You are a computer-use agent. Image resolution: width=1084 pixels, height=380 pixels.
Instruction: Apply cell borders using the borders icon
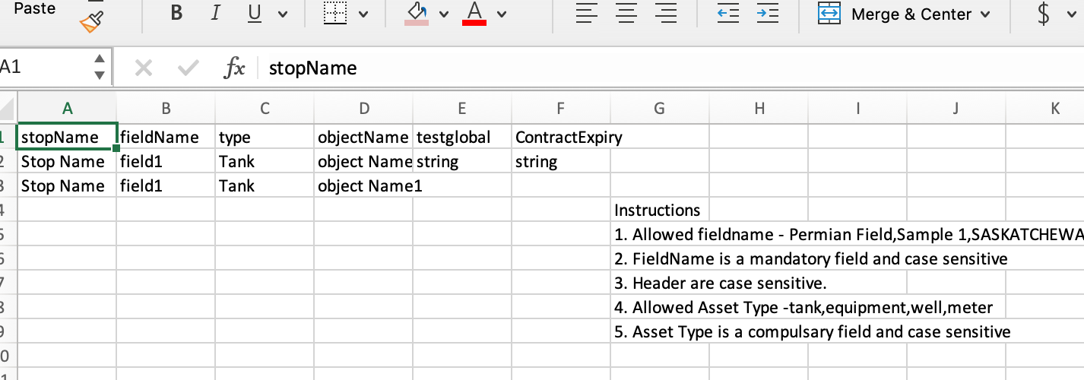335,14
